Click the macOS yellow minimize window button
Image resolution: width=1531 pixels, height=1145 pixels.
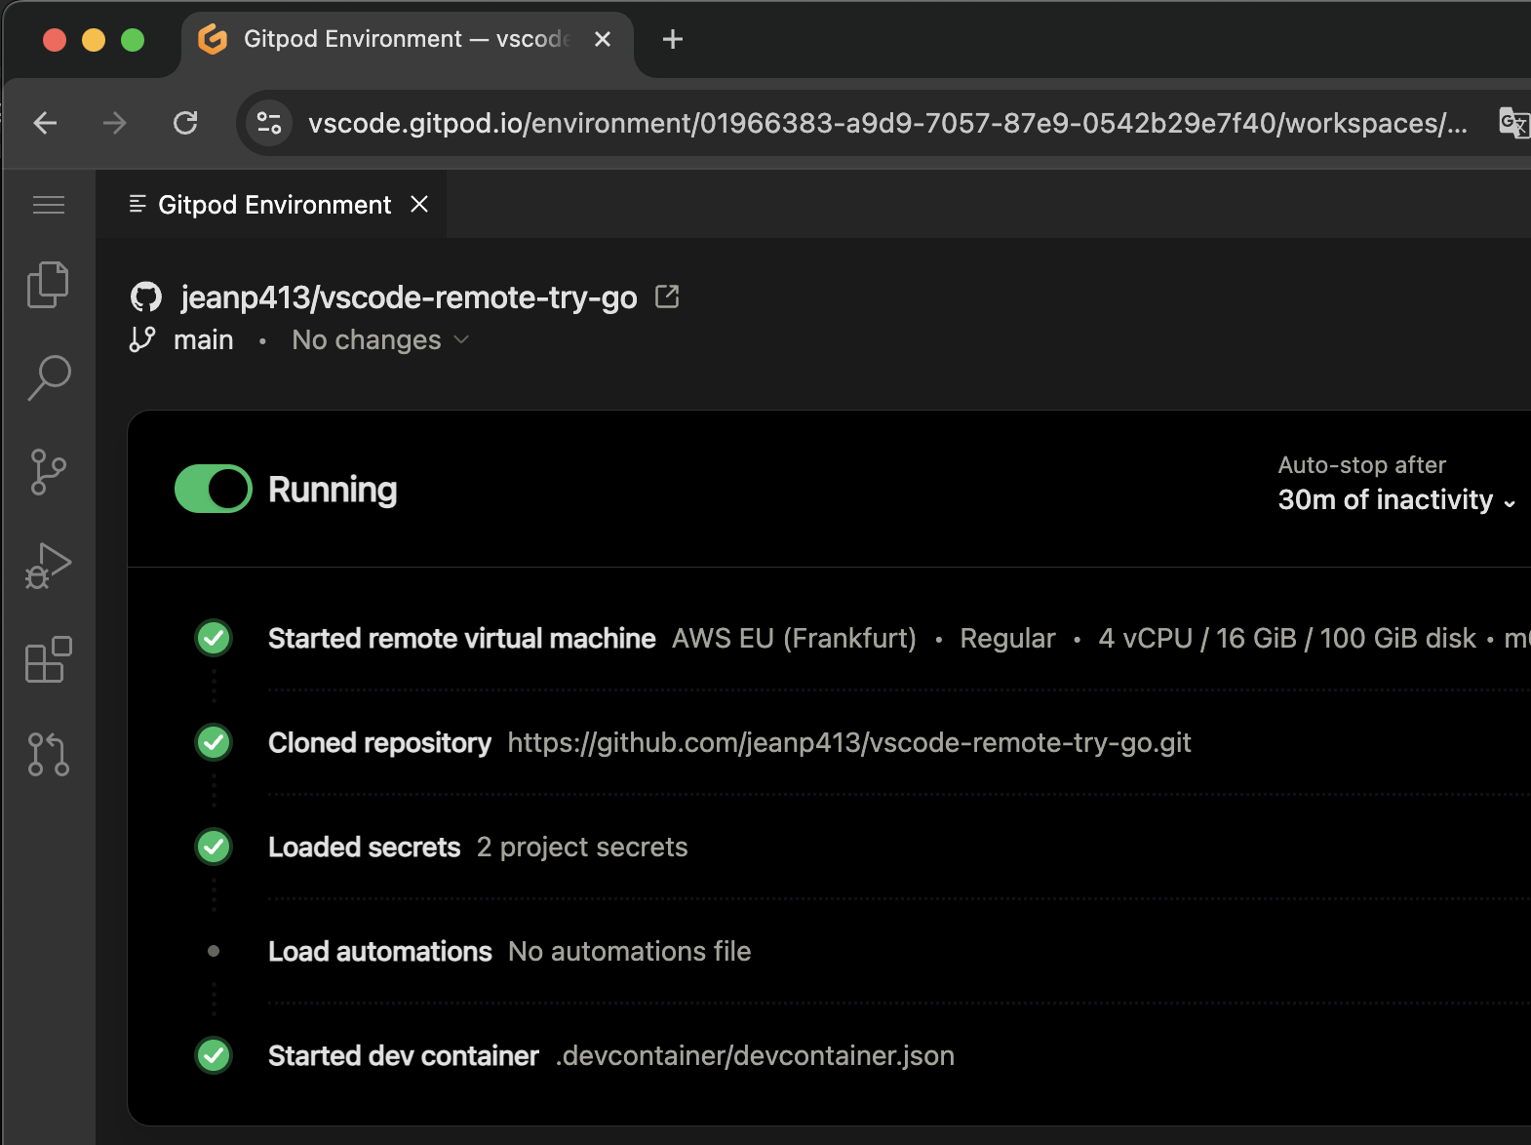(94, 40)
